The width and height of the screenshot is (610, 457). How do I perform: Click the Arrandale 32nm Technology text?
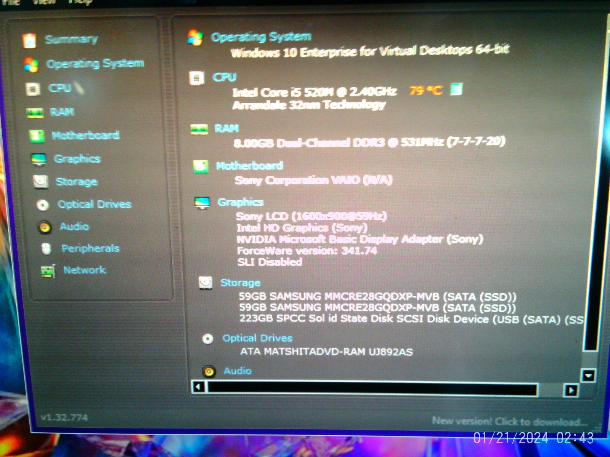pyautogui.click(x=309, y=105)
